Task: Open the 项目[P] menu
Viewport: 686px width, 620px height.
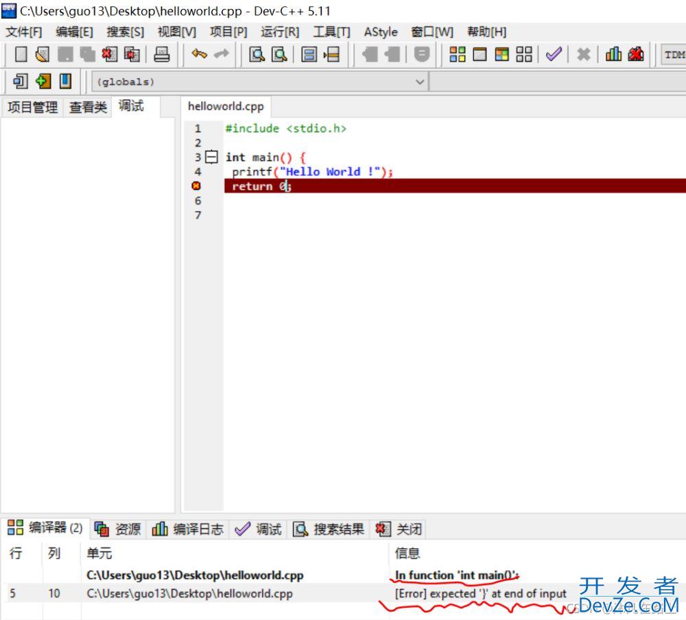Action: click(x=228, y=32)
